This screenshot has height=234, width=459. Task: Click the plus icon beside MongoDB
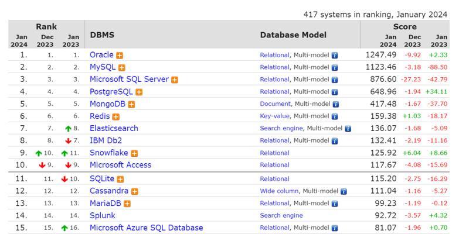131,105
